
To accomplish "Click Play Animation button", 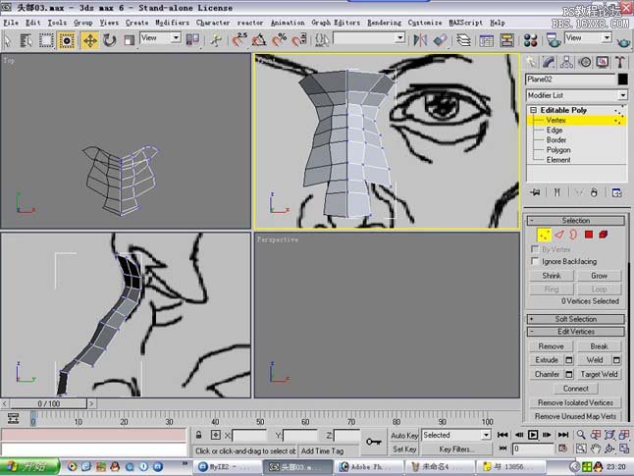I will (533, 435).
